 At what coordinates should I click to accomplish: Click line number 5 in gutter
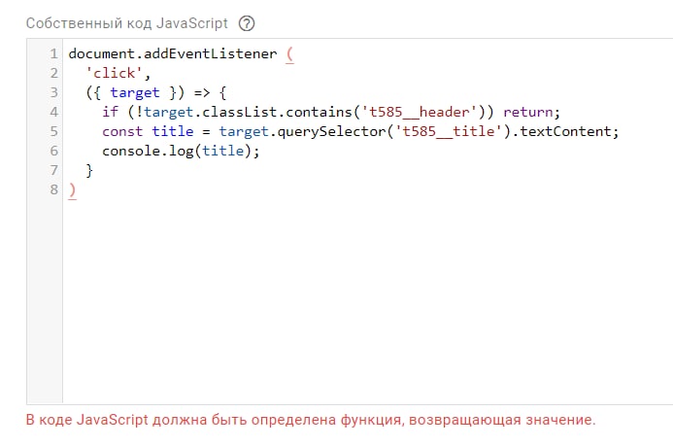(53, 131)
